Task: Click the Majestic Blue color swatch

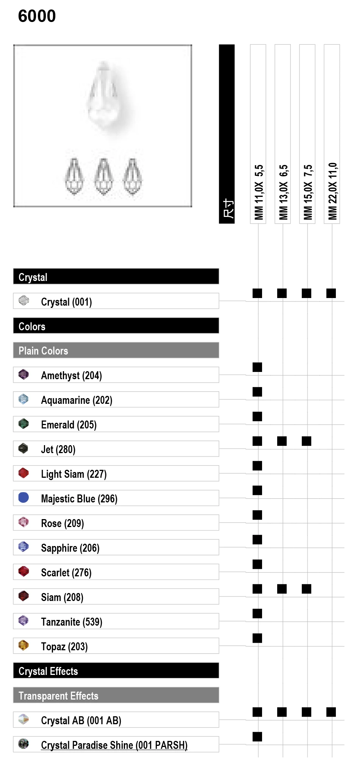Action: (23, 498)
